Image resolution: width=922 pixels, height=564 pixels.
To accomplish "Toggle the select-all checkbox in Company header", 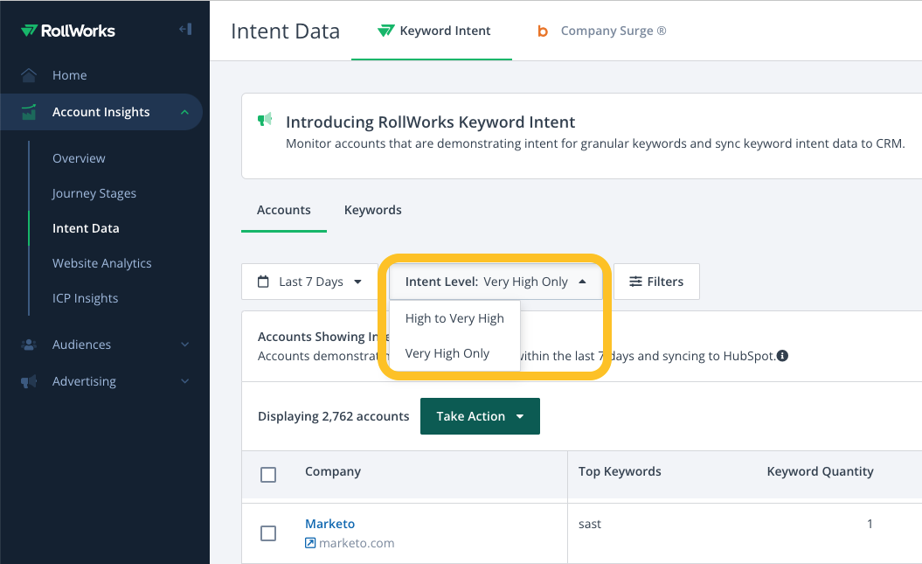I will [268, 475].
